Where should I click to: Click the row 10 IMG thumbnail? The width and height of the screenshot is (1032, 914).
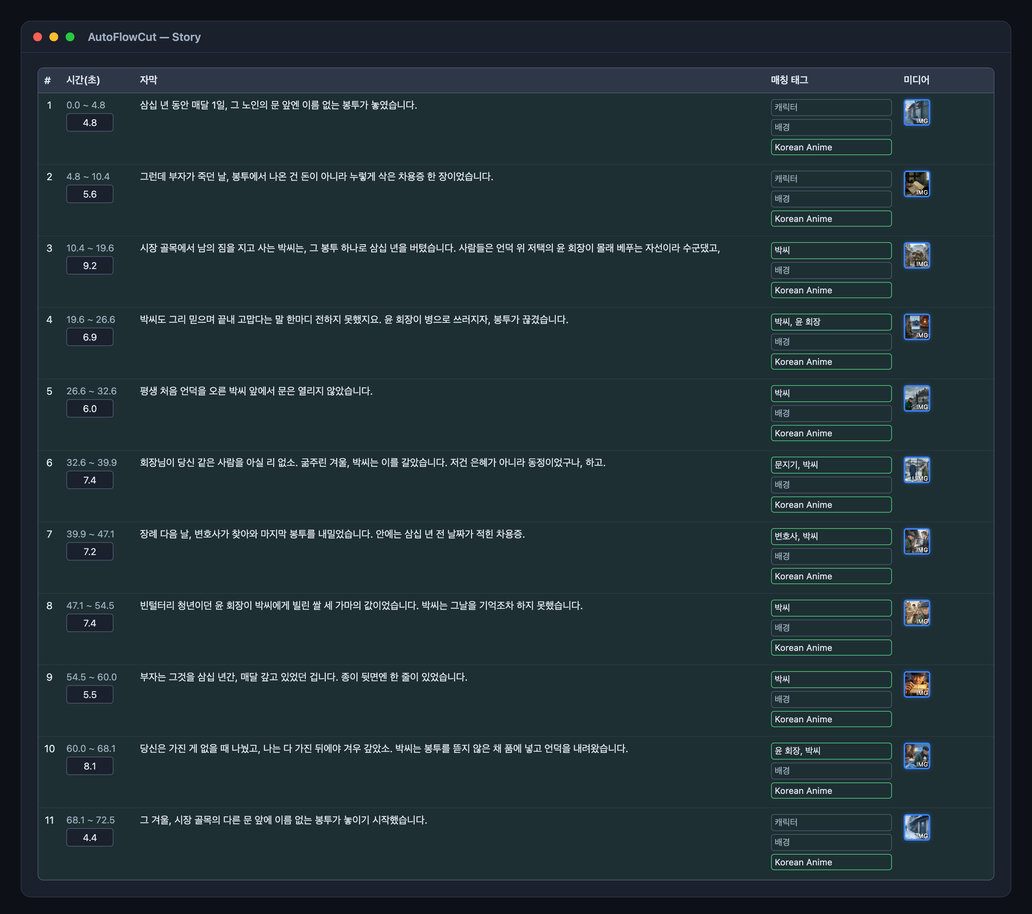click(x=916, y=756)
